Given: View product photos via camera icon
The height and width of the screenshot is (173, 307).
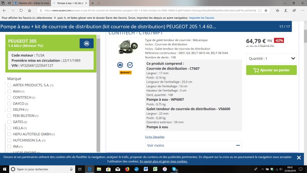Looking at the screenshot, I should point(120,65).
